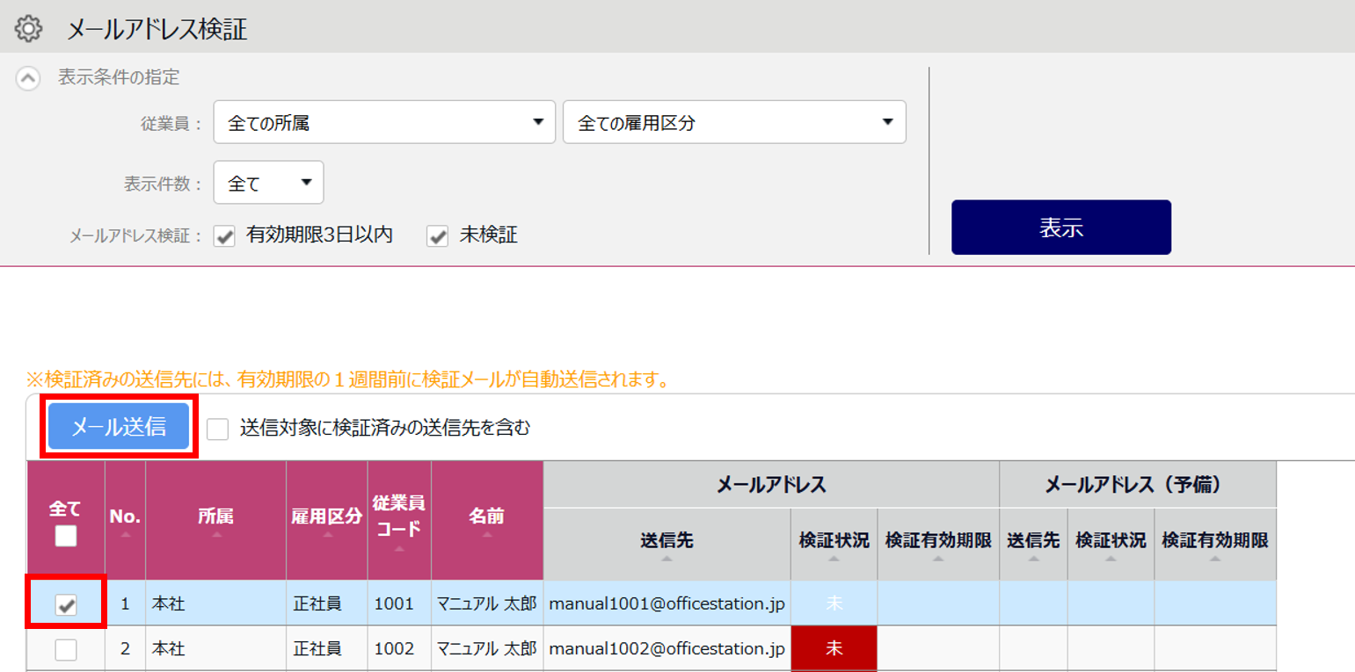Click the メールアドレス group header
The image size is (1355, 672).
click(x=771, y=484)
